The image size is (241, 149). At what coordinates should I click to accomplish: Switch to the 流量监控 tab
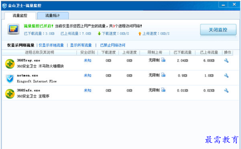pyautogui.click(x=20, y=16)
